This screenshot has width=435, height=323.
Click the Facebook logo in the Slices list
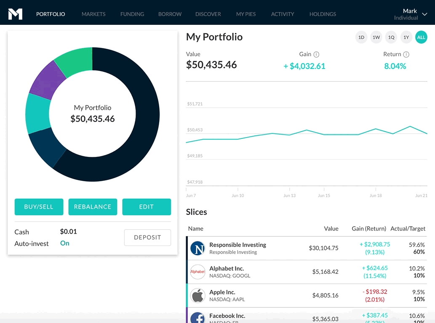197,318
